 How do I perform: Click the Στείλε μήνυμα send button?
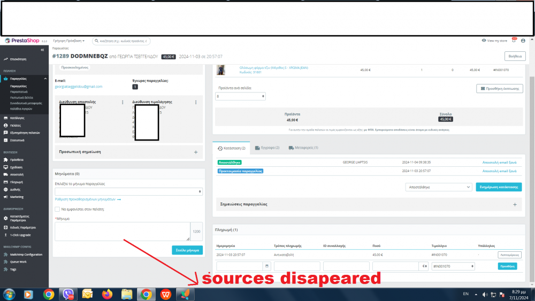pos(187,250)
